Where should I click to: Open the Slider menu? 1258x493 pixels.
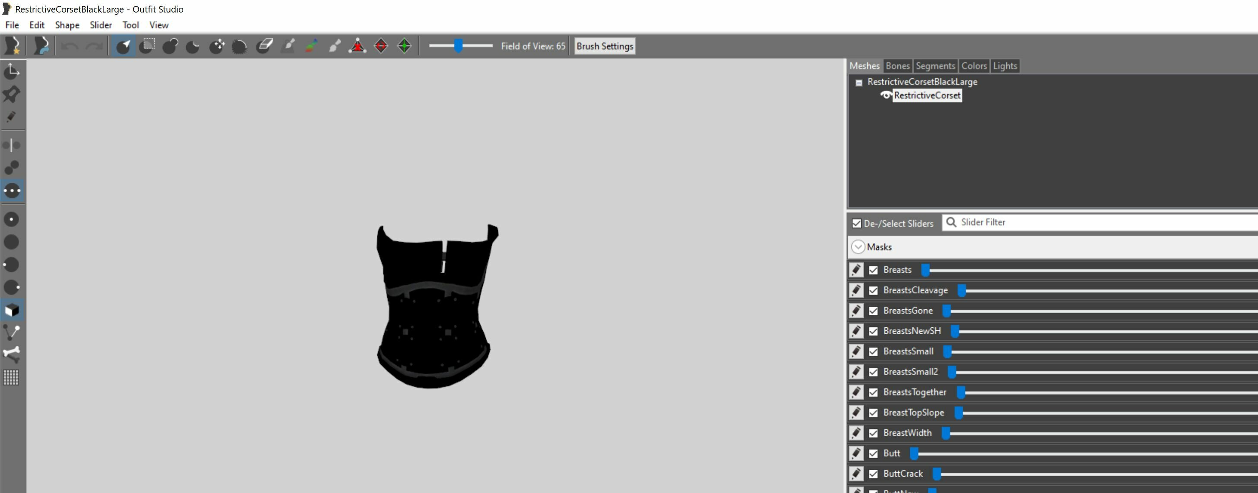[x=101, y=25]
